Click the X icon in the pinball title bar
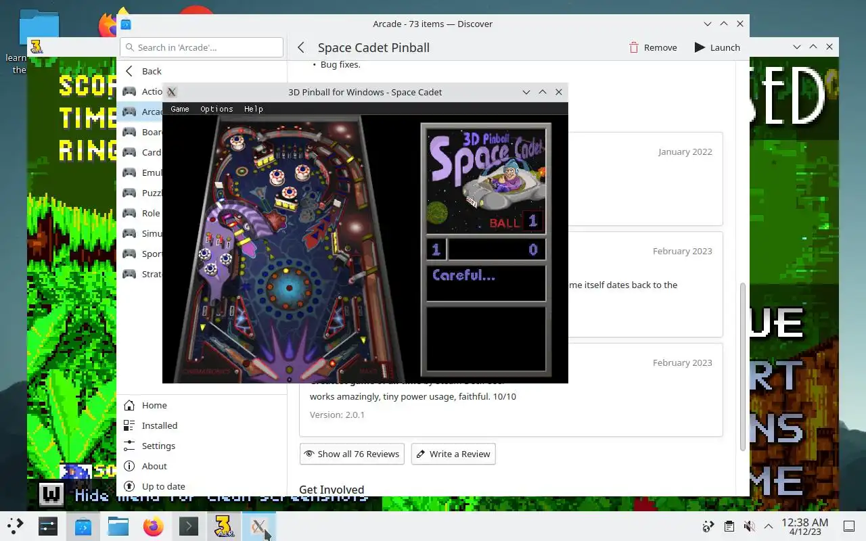This screenshot has height=541, width=866. click(x=172, y=92)
